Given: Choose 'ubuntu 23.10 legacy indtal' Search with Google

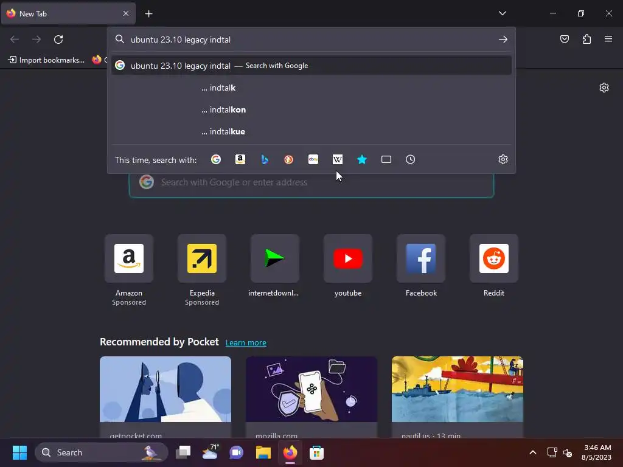Looking at the screenshot, I should click(311, 66).
